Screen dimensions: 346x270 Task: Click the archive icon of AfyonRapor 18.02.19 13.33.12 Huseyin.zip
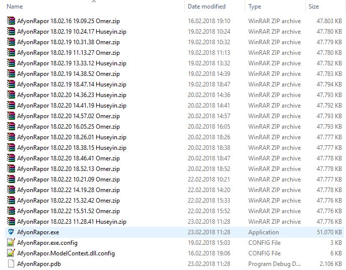point(11,63)
